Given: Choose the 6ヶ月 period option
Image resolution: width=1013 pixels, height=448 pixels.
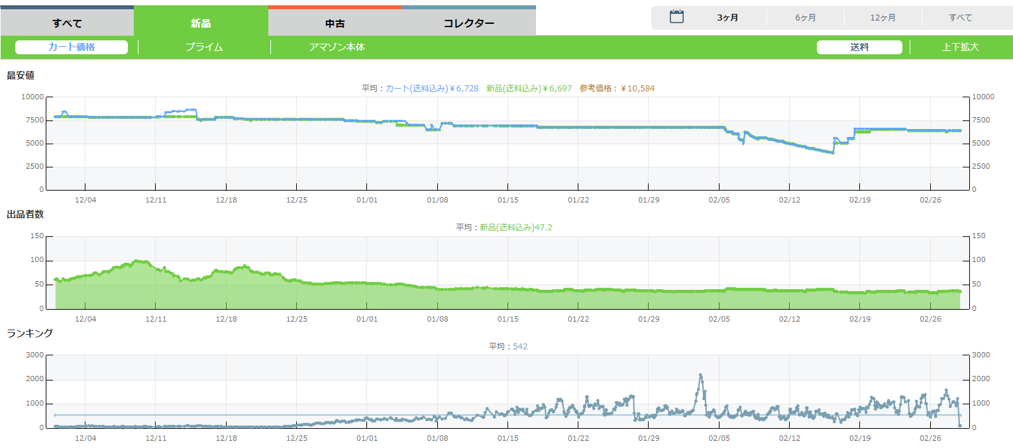Looking at the screenshot, I should 806,18.
